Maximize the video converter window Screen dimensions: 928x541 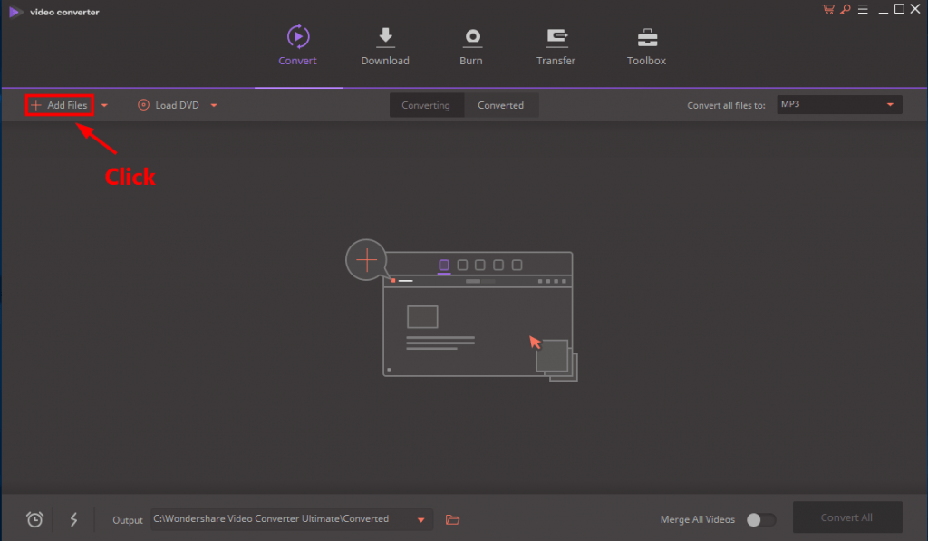click(x=899, y=9)
